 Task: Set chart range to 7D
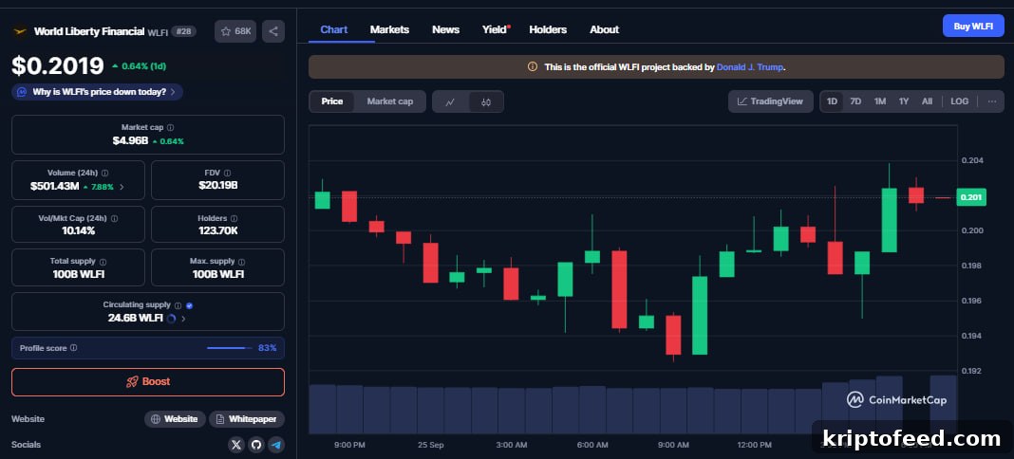[x=855, y=101]
